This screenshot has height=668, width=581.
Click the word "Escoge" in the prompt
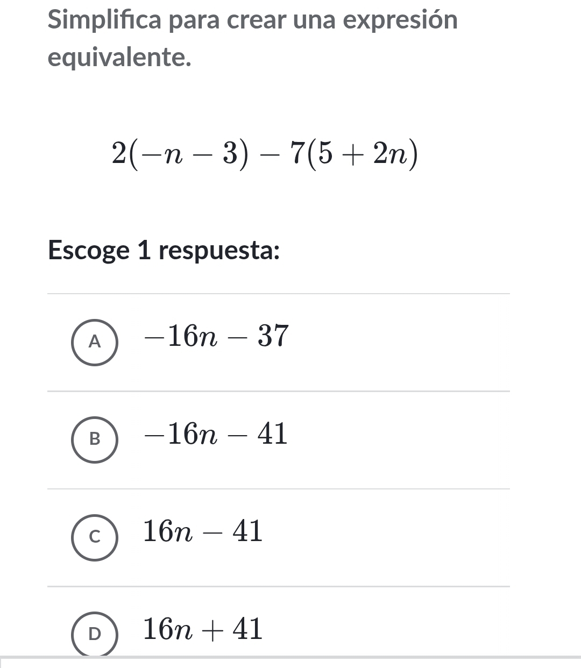(89, 250)
